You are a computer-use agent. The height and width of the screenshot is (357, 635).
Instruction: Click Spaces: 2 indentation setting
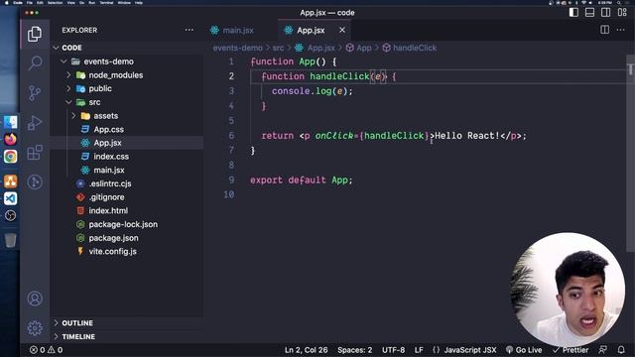(x=355, y=350)
